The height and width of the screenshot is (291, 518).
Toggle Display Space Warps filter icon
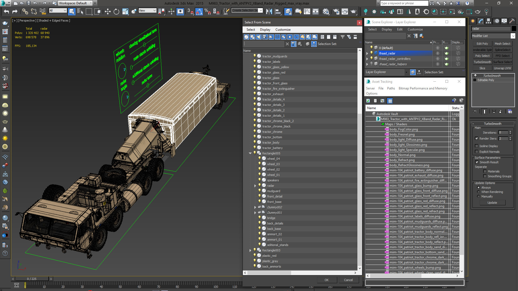click(277, 37)
